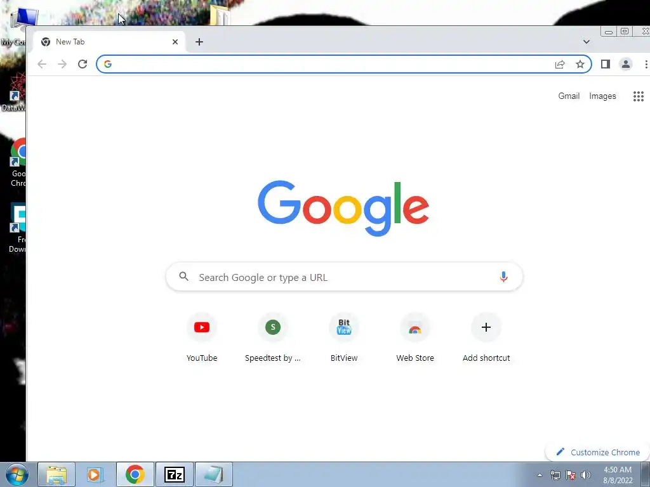Go back using the back arrow

coord(42,64)
